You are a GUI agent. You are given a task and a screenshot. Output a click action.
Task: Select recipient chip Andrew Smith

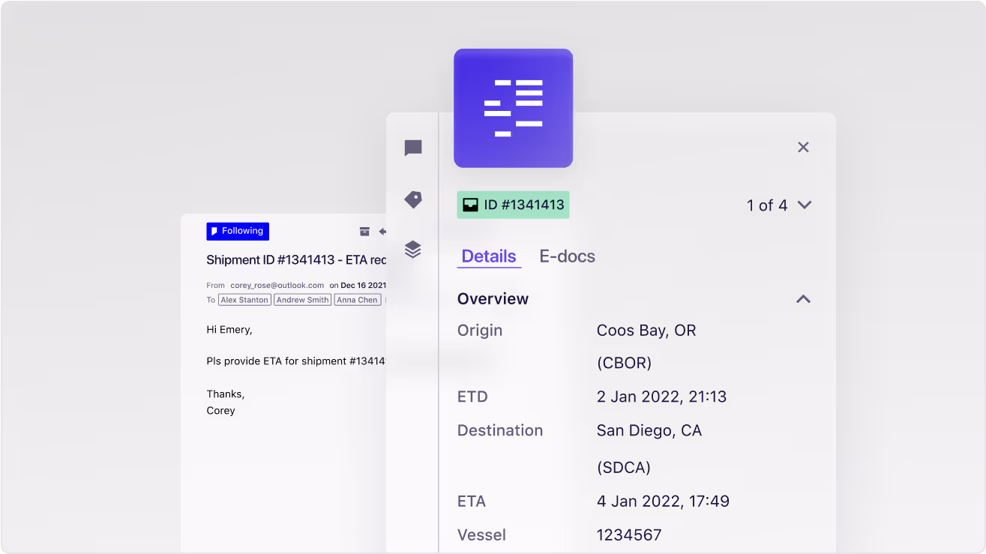point(302,300)
